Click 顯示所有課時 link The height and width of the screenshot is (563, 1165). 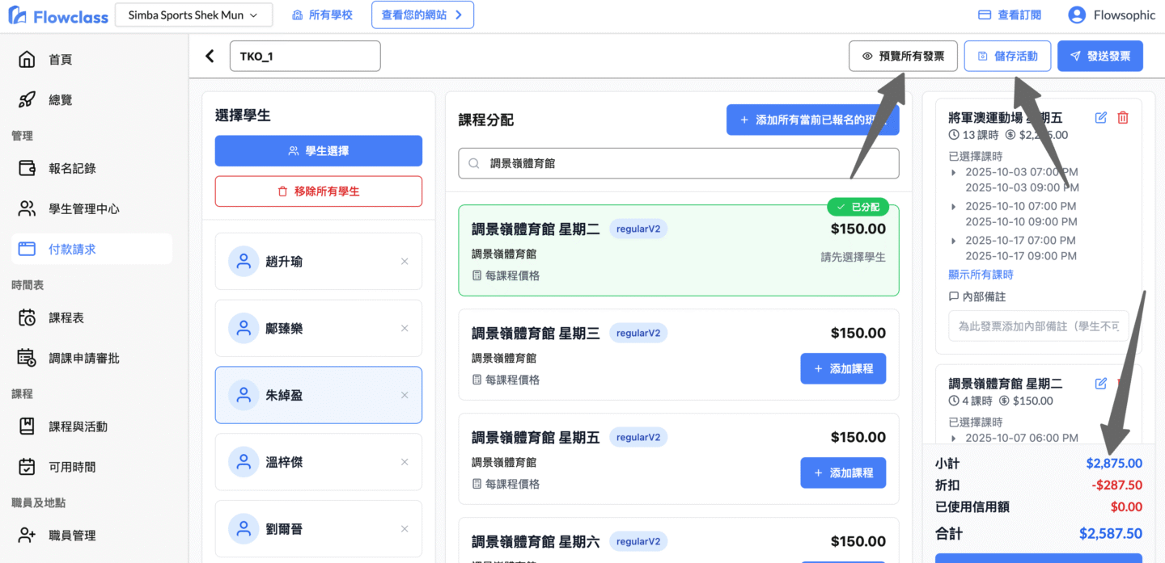(x=981, y=275)
